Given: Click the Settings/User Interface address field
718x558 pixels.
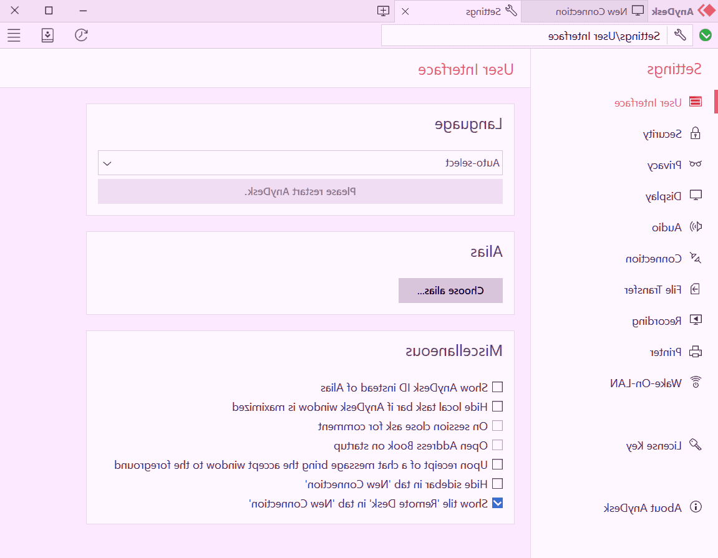Looking at the screenshot, I should pos(525,36).
